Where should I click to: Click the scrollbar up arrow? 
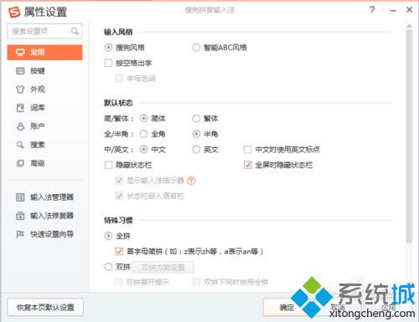[409, 27]
